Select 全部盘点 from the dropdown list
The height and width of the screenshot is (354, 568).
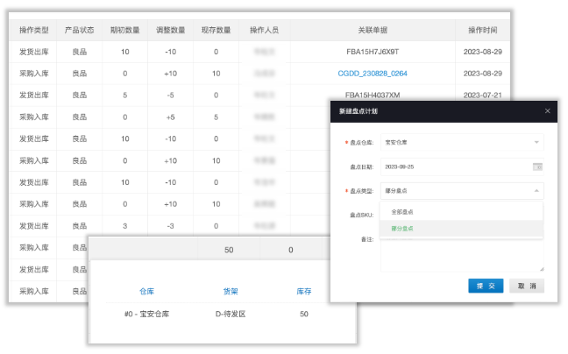point(402,212)
